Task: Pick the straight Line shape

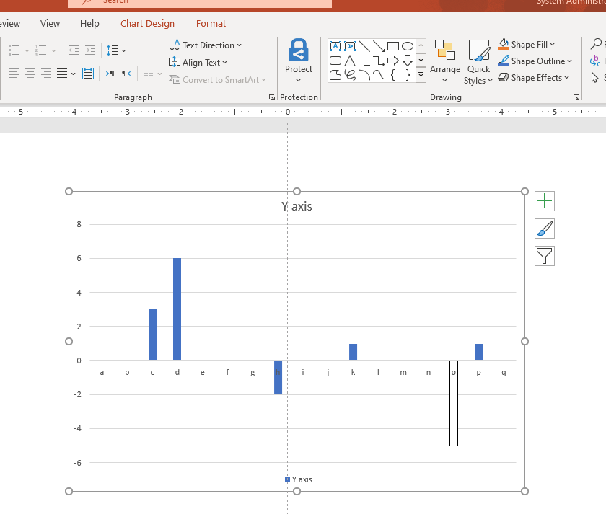Action: coord(364,46)
